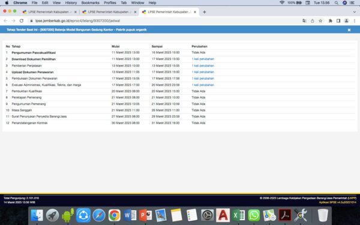The image size is (360, 225).
Task: Open perubahan link for Pembukaan Dokumen Penawaran
Action: (x=203, y=79)
